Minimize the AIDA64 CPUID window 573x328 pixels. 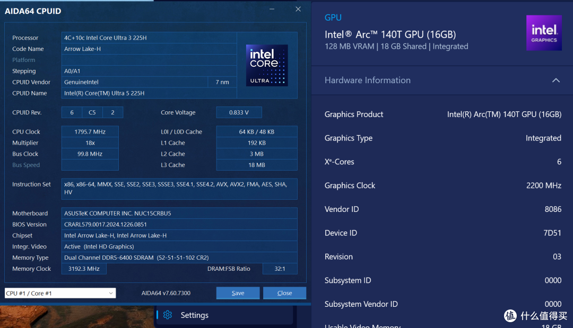(272, 9)
